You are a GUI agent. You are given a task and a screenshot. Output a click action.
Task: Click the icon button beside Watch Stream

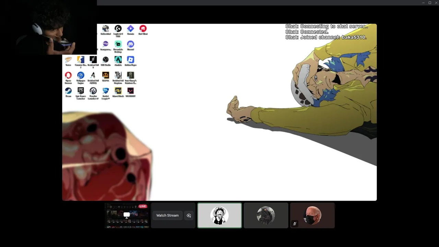pos(189,215)
